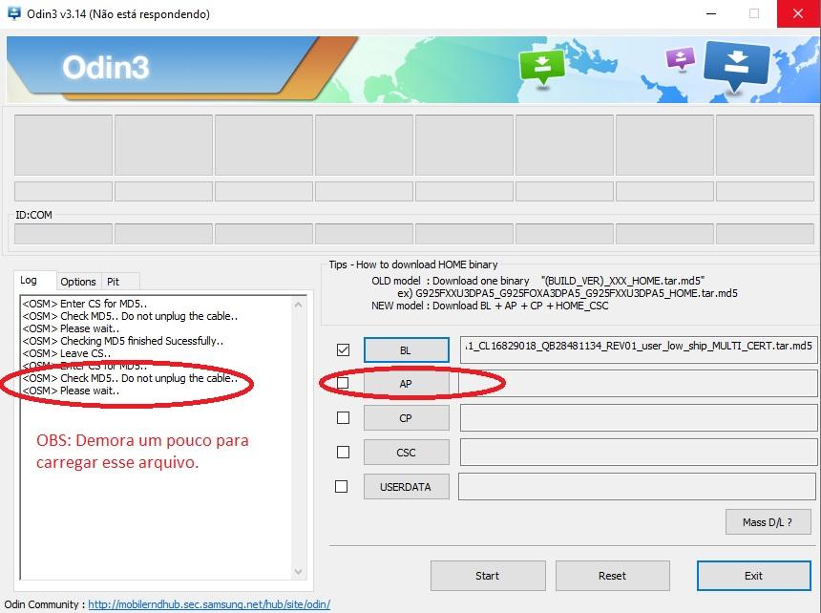Open the Options tab
The width and height of the screenshot is (821, 613).
[78, 282]
